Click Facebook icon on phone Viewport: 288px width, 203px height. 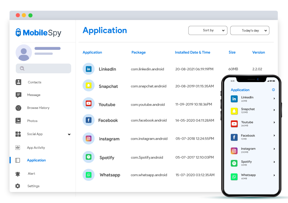(x=234, y=137)
